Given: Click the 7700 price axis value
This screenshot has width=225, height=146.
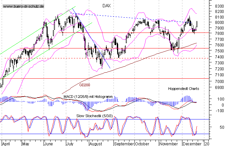Looking at the screenshot, I should coord(220,39).
